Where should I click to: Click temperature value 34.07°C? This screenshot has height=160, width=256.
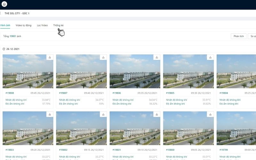[100, 100]
